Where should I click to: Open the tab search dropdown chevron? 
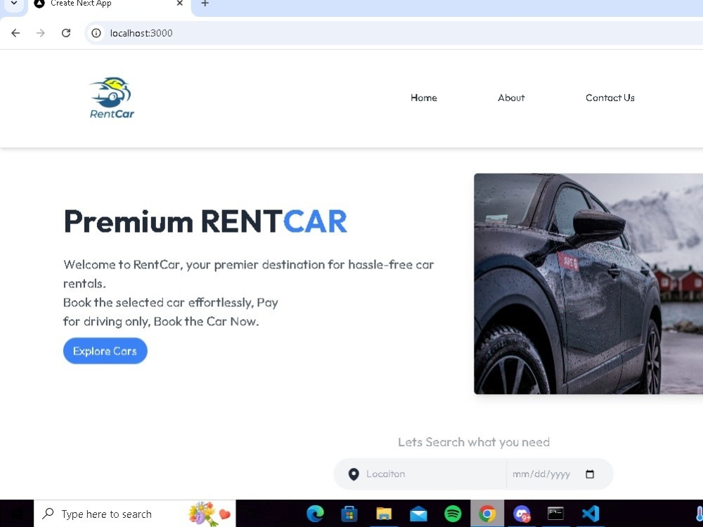tap(14, 4)
